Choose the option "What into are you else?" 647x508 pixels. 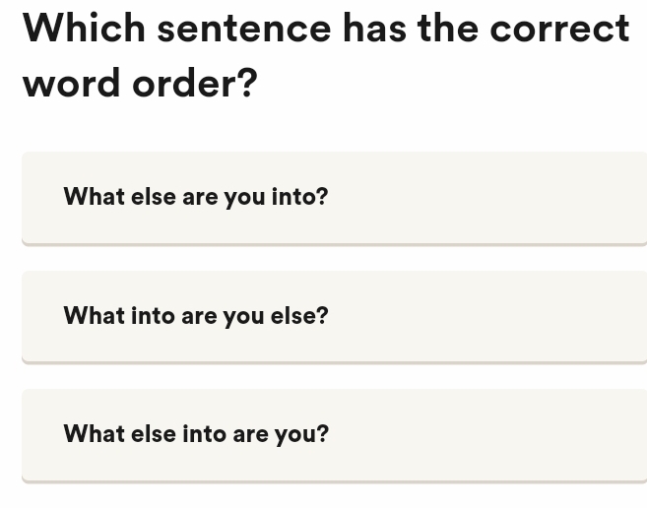196,316
